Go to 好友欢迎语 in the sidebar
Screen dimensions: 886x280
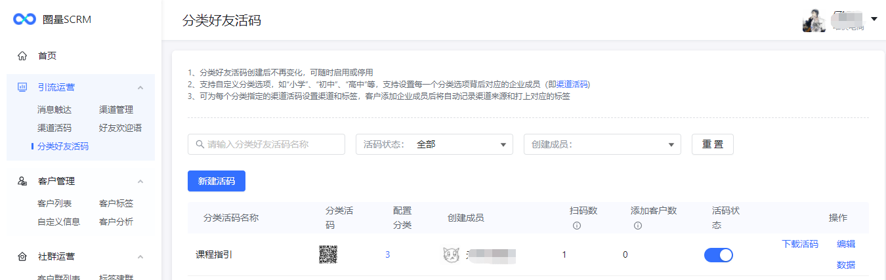tap(120, 128)
